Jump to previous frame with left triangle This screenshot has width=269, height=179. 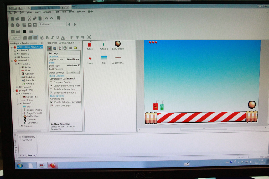pos(69,24)
